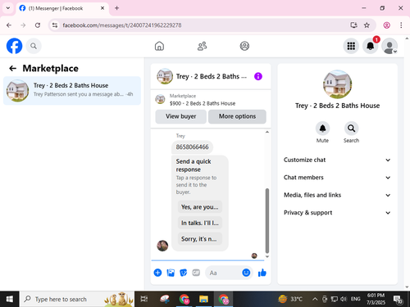Image resolution: width=410 pixels, height=307 pixels.
Task: Click the message bubble 8658066466
Action: [192, 147]
